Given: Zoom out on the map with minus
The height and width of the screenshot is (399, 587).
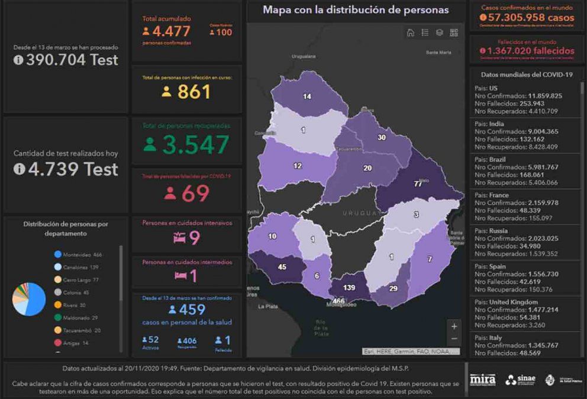Looking at the screenshot, I should point(454,339).
